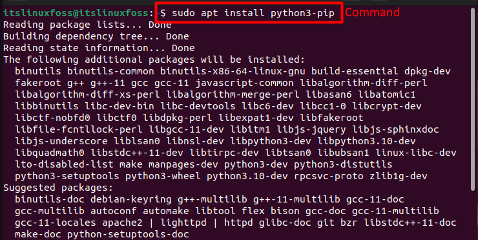Click the libjs-jquery package entry

pos(311,129)
